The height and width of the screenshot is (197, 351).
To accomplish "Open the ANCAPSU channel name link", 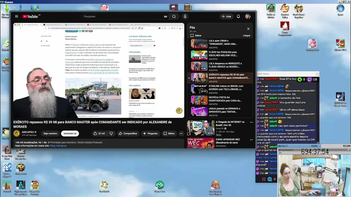I will coord(28,132).
